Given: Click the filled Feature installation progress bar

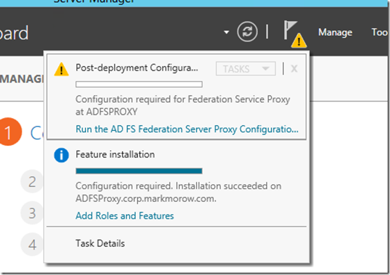Looking at the screenshot, I should click(x=139, y=171).
